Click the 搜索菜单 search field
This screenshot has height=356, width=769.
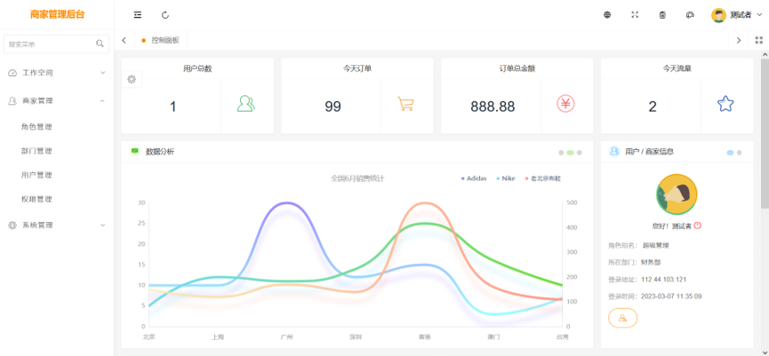48,44
